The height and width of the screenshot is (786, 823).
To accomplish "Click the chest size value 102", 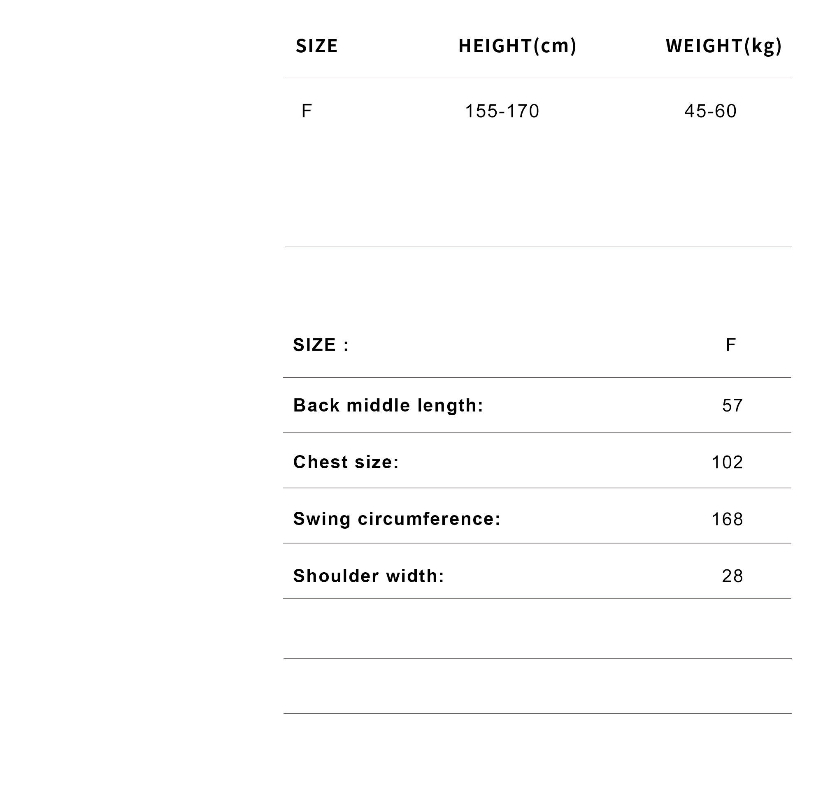I will (728, 462).
